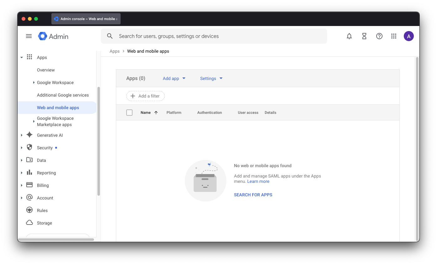Select Overview in the Apps sidebar
The image size is (437, 265).
click(x=46, y=70)
